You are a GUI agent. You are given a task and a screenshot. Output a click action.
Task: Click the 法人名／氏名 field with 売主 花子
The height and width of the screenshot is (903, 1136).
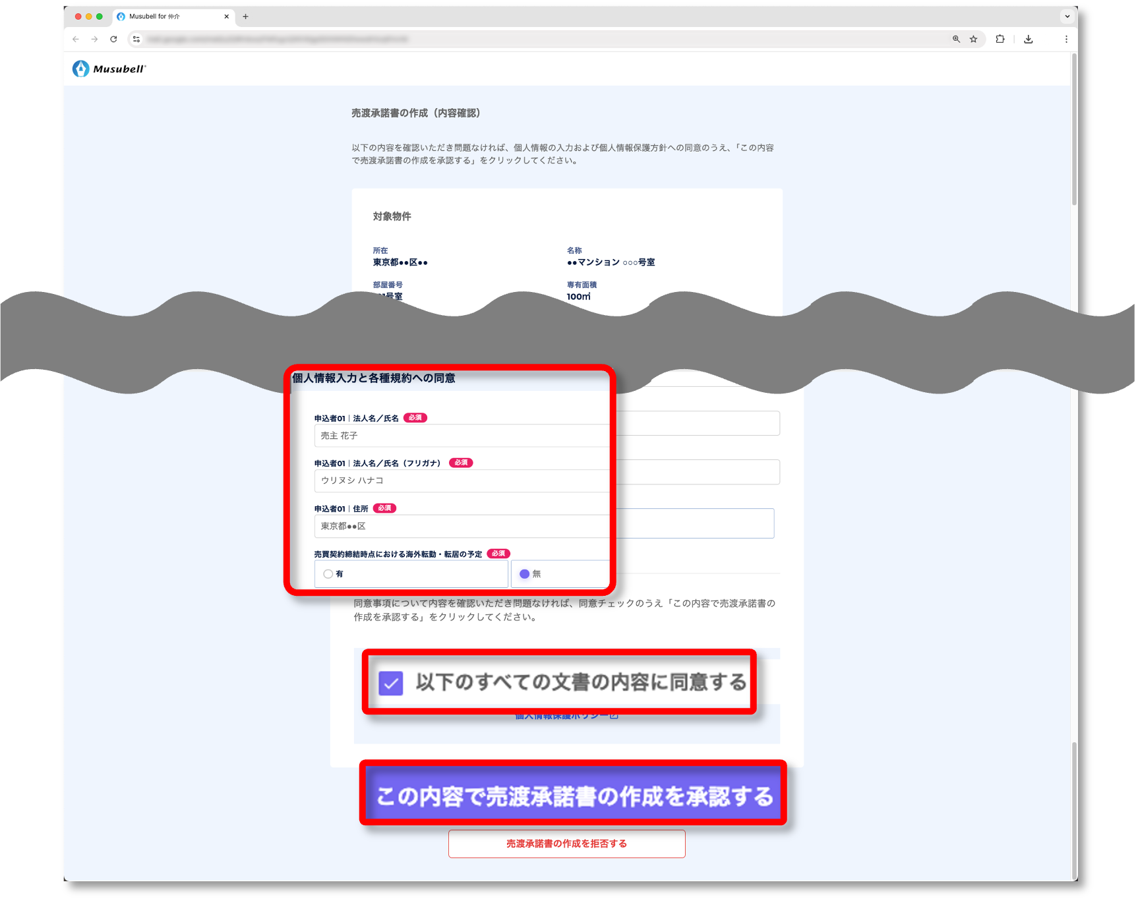(462, 436)
